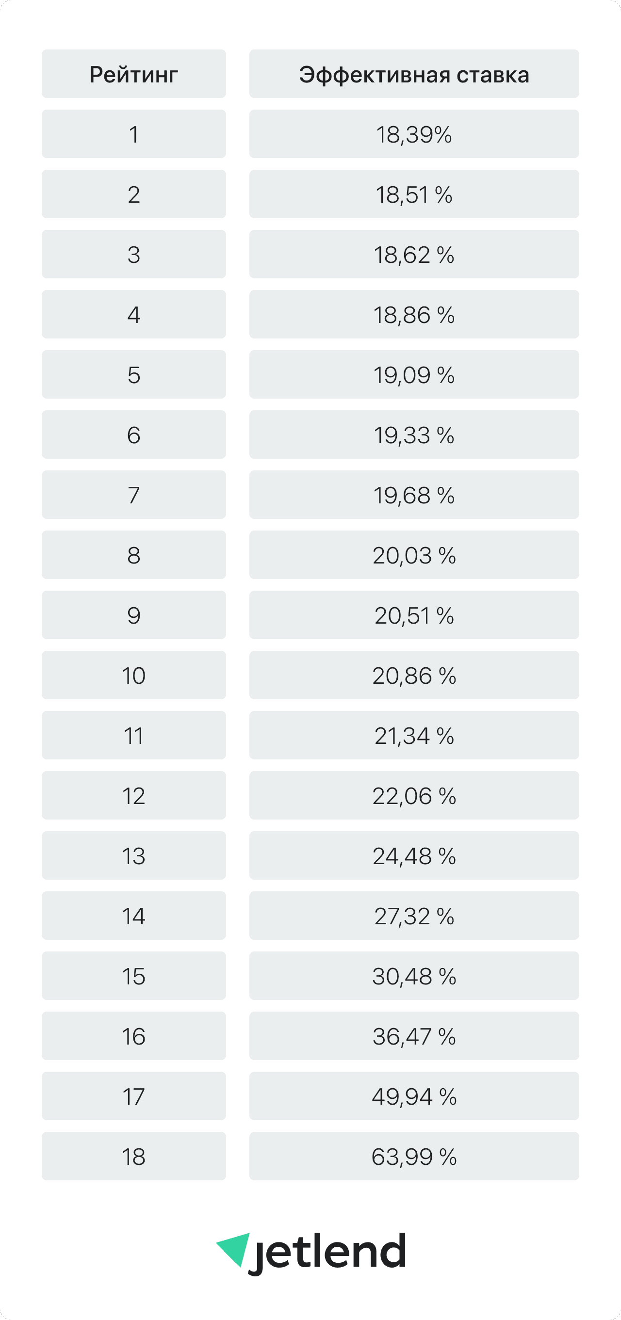Select the rating 10 cell
621x1320 pixels.
tap(133, 676)
